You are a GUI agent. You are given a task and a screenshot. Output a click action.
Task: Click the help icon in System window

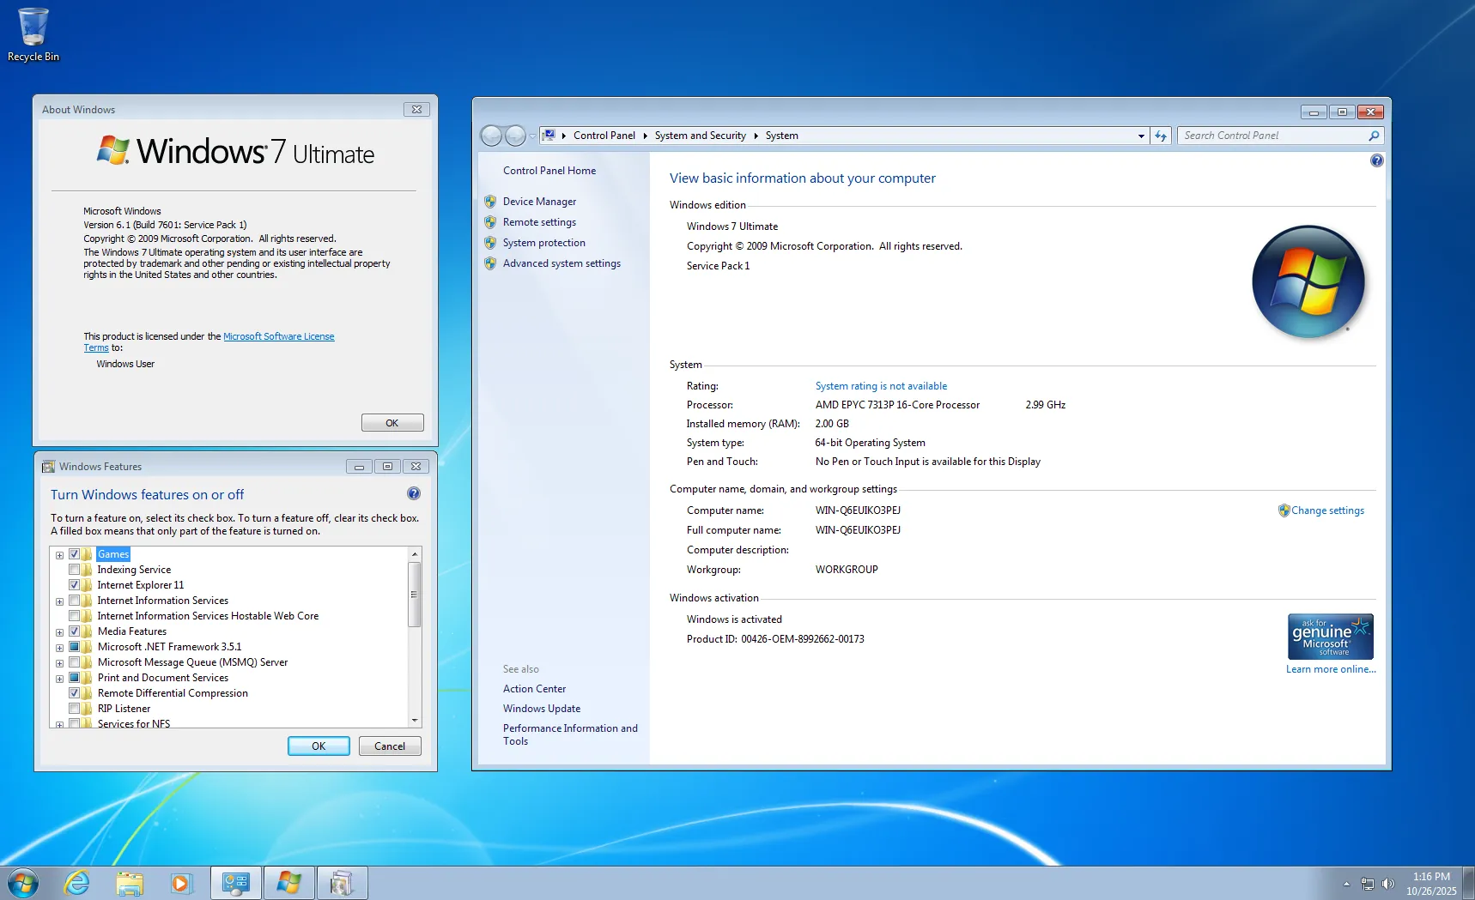(1376, 160)
